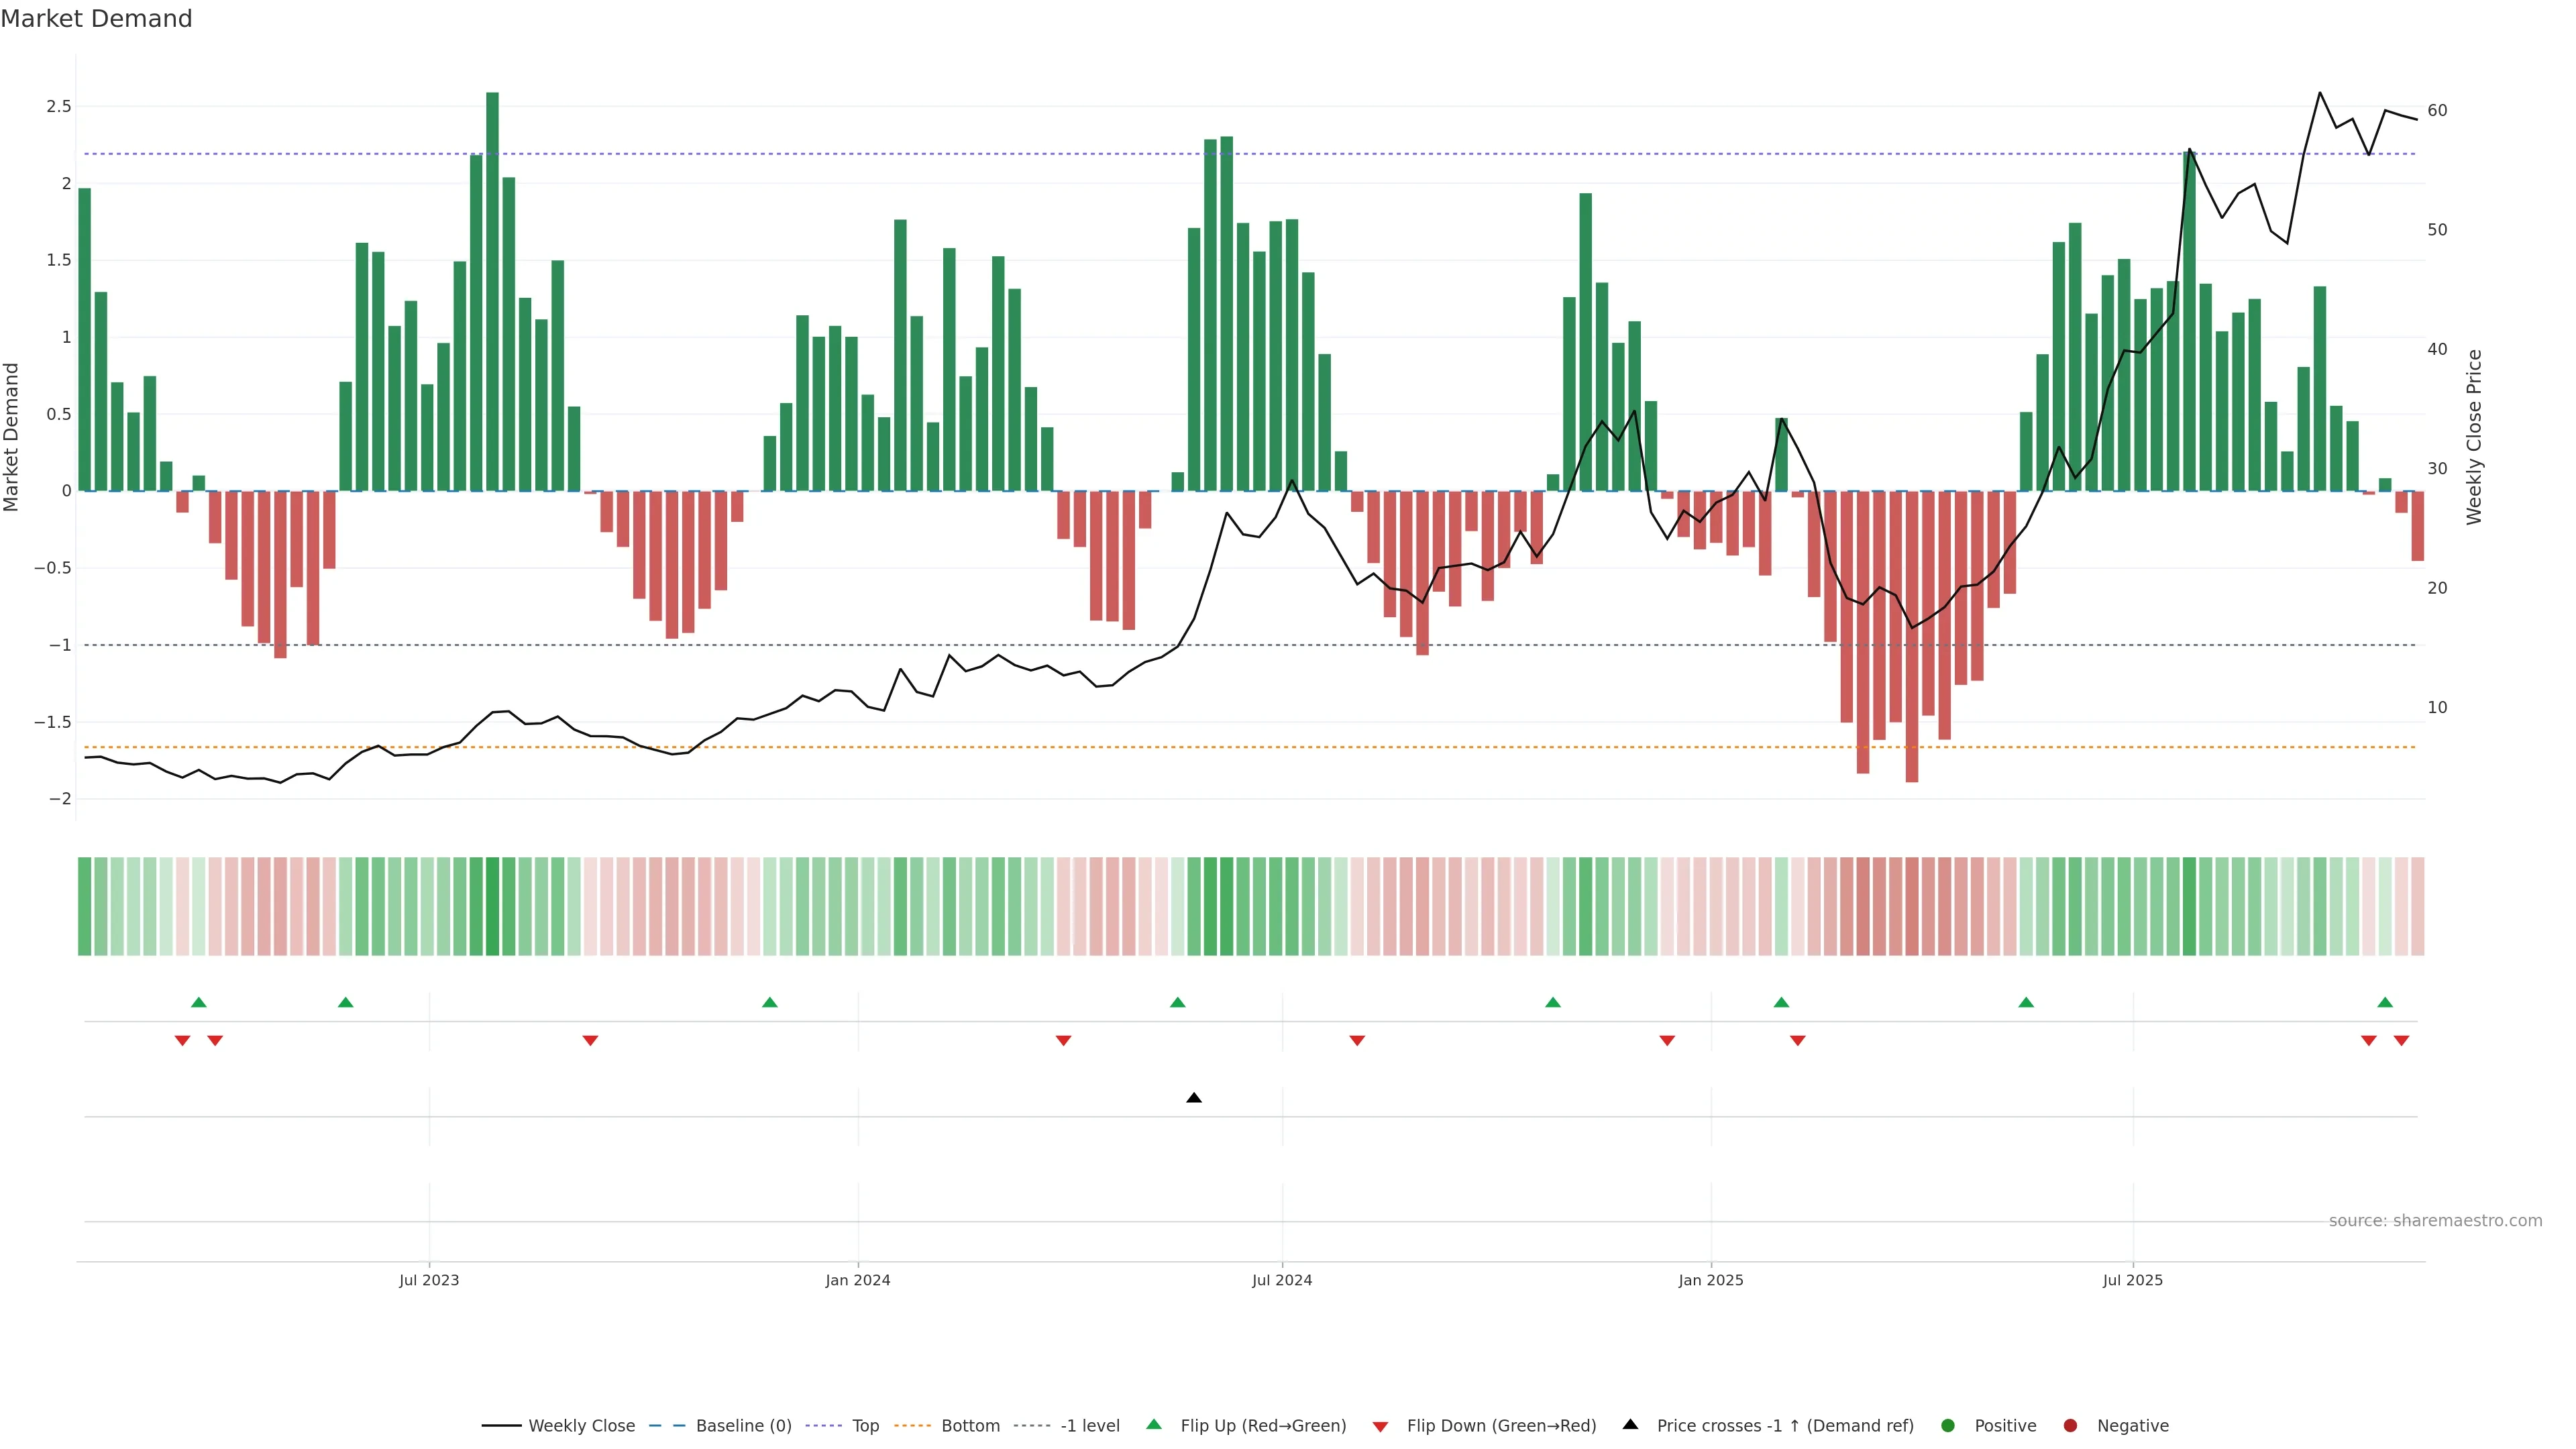Image resolution: width=2576 pixels, height=1449 pixels.
Task: Click the Jan 2024 axis label
Action: pos(857,1280)
